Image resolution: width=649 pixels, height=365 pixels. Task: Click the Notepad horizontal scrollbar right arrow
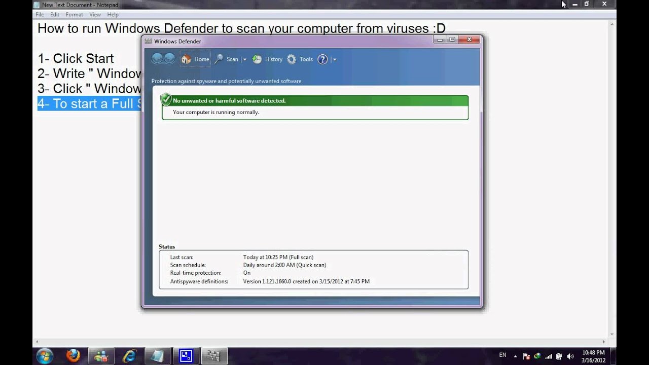603,342
